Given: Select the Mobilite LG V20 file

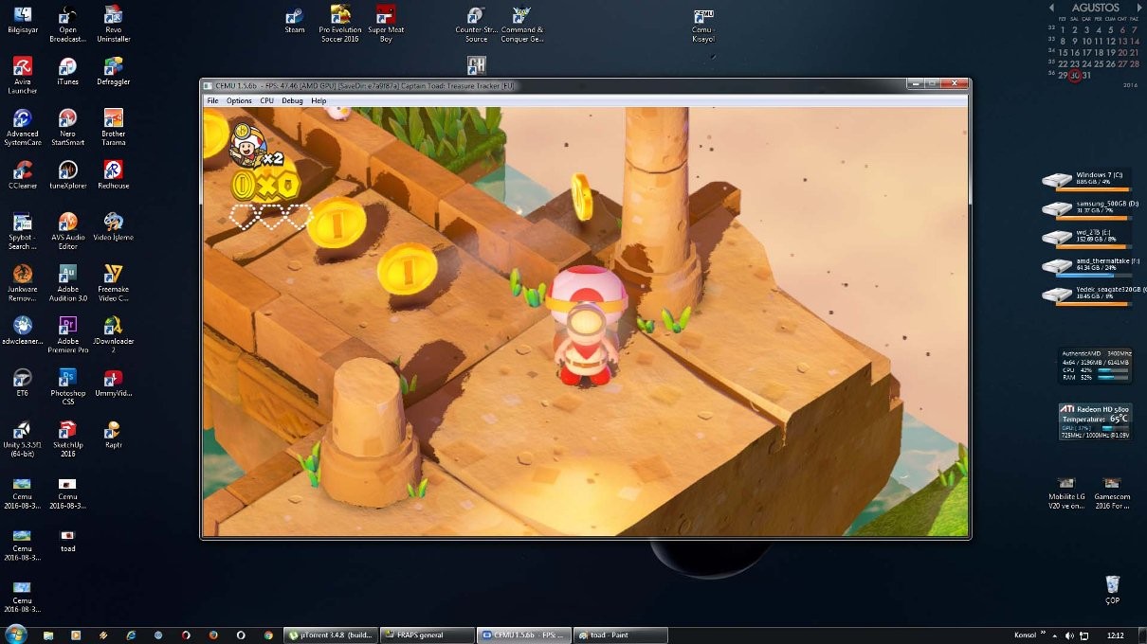Looking at the screenshot, I should (x=1066, y=492).
